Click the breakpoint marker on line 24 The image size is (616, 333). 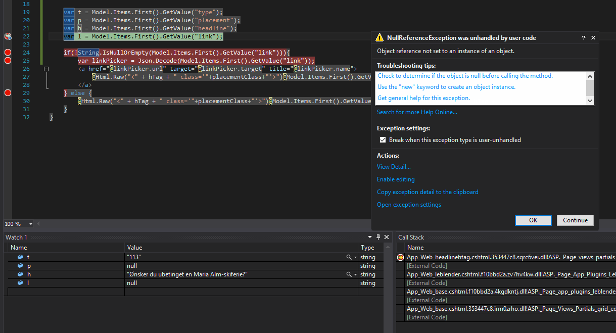(8, 53)
